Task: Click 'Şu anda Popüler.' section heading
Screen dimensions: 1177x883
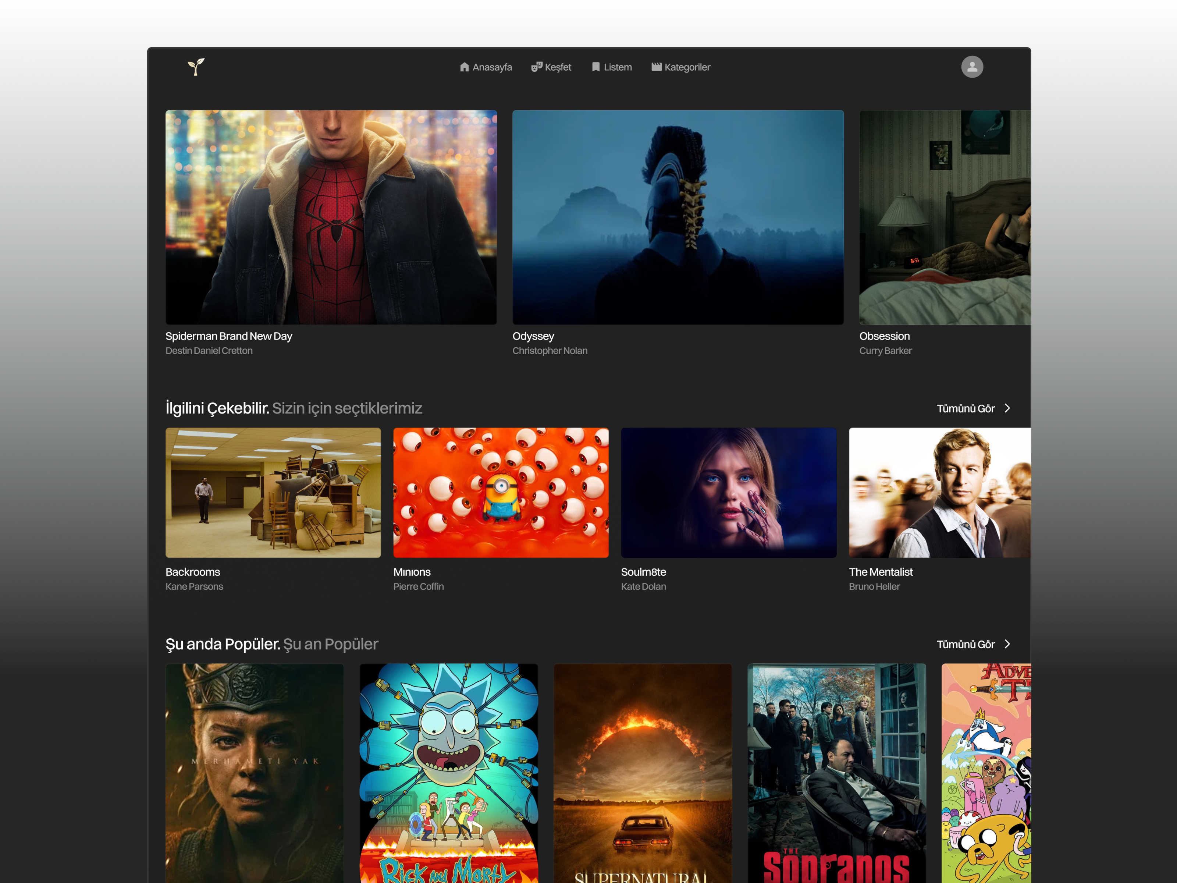Action: (223, 644)
